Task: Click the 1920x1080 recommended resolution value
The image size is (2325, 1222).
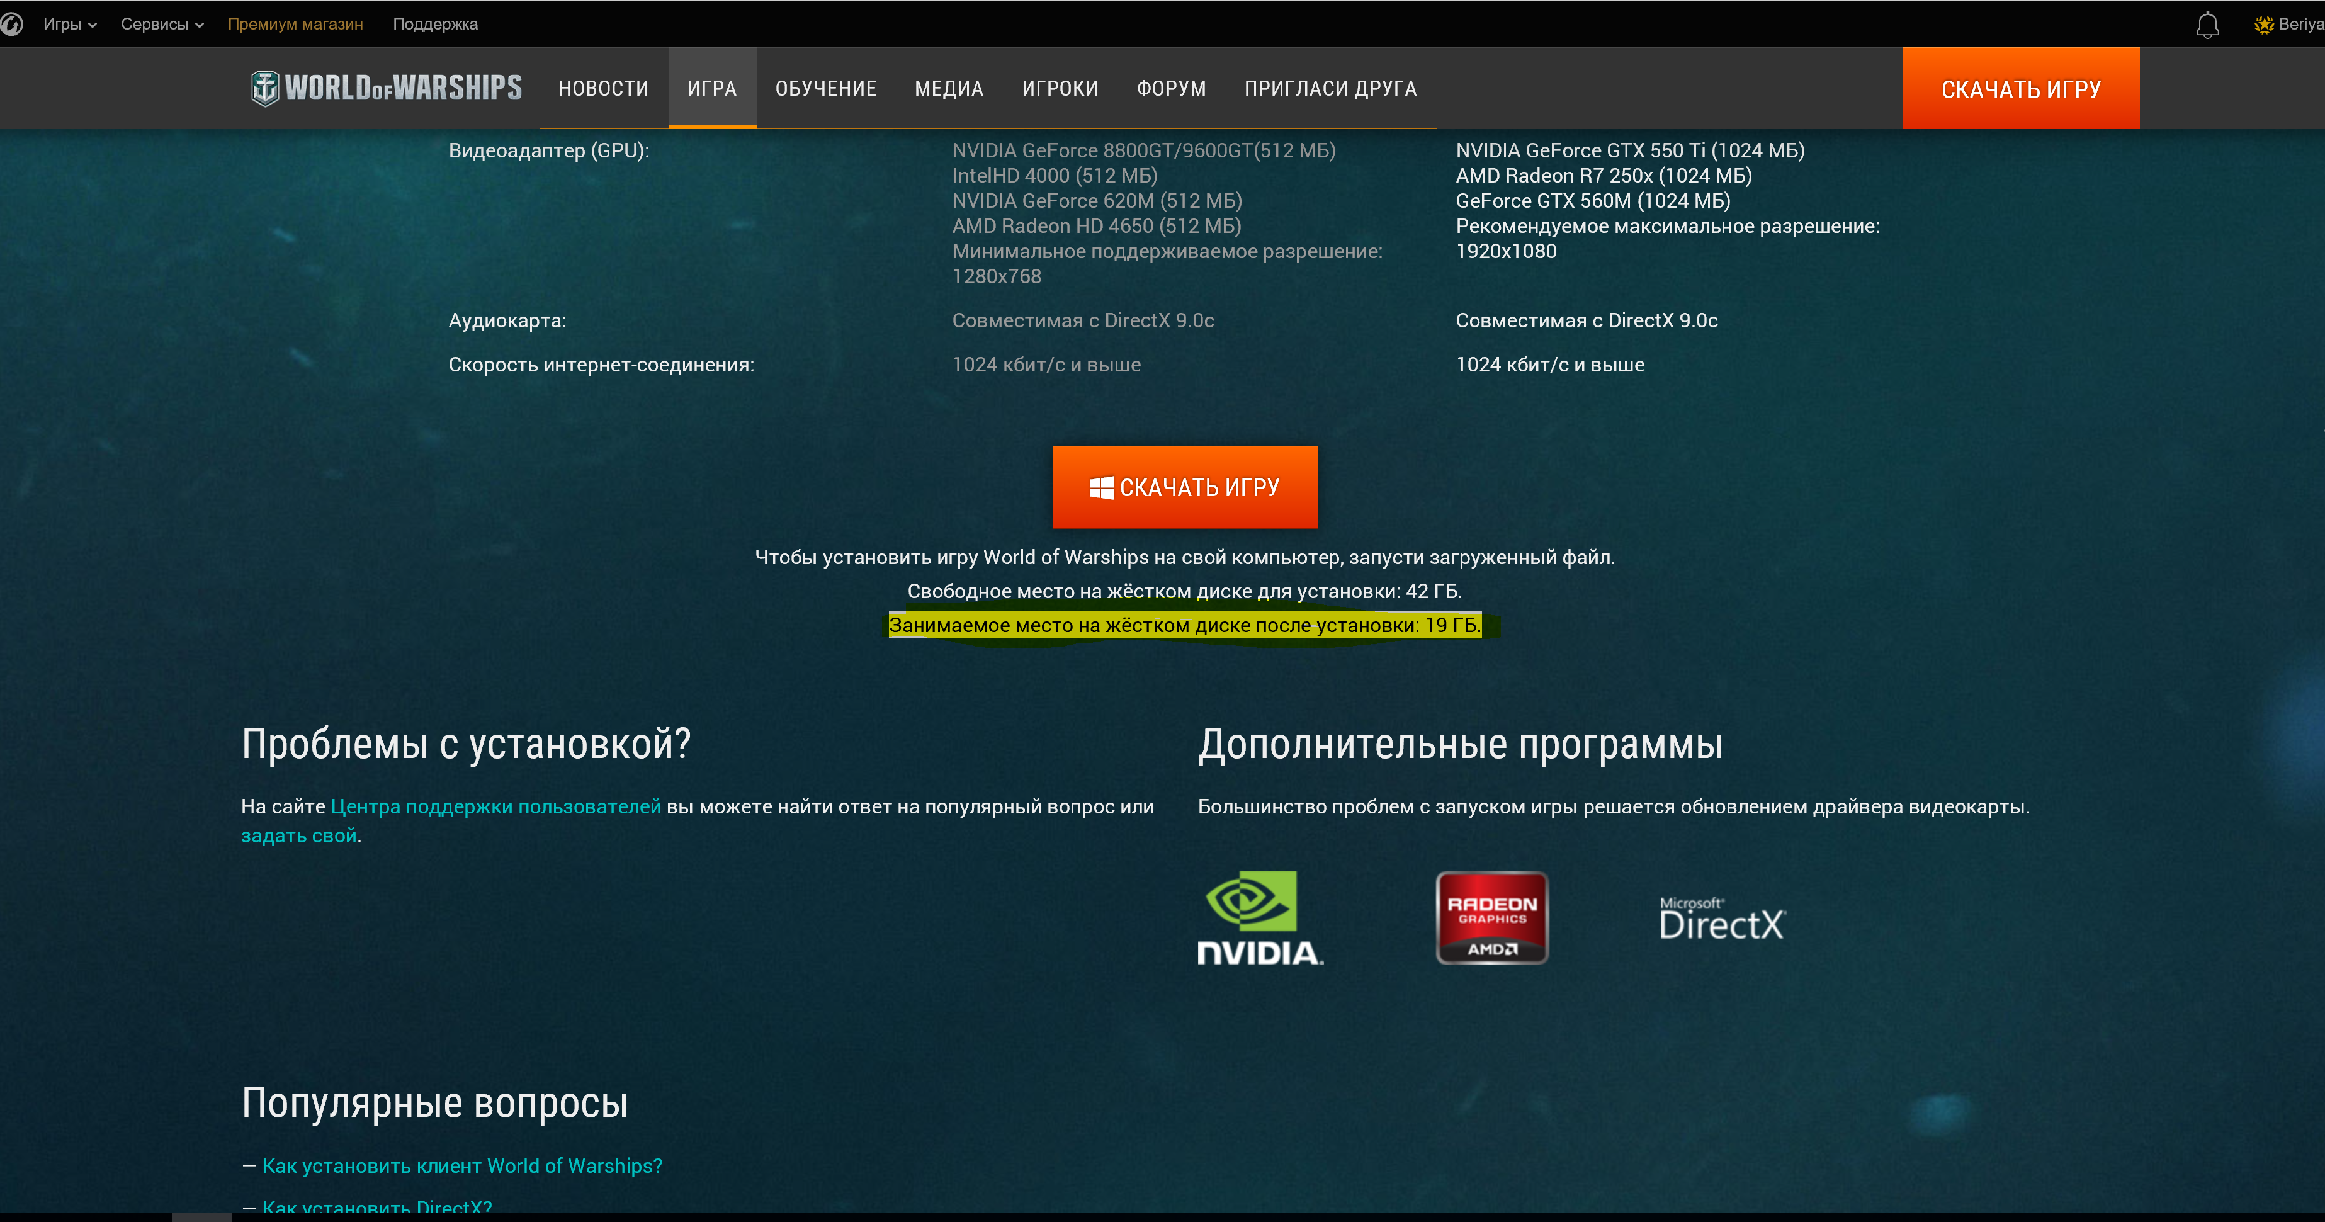Action: (1507, 252)
